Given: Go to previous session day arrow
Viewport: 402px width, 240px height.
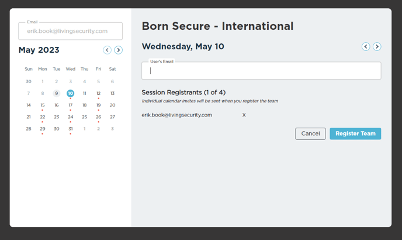Looking at the screenshot, I should pyautogui.click(x=366, y=46).
